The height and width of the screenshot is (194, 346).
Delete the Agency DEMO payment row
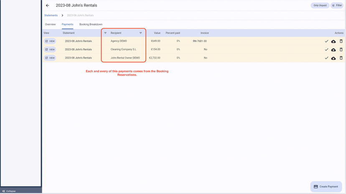[x=341, y=41]
